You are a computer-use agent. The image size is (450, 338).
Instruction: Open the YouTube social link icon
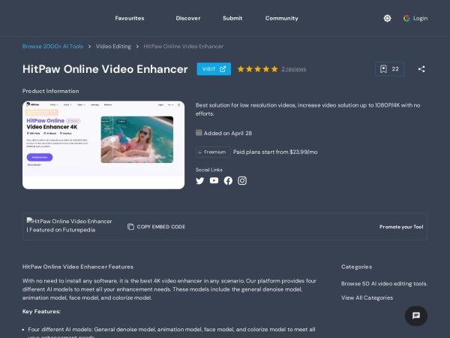(214, 180)
